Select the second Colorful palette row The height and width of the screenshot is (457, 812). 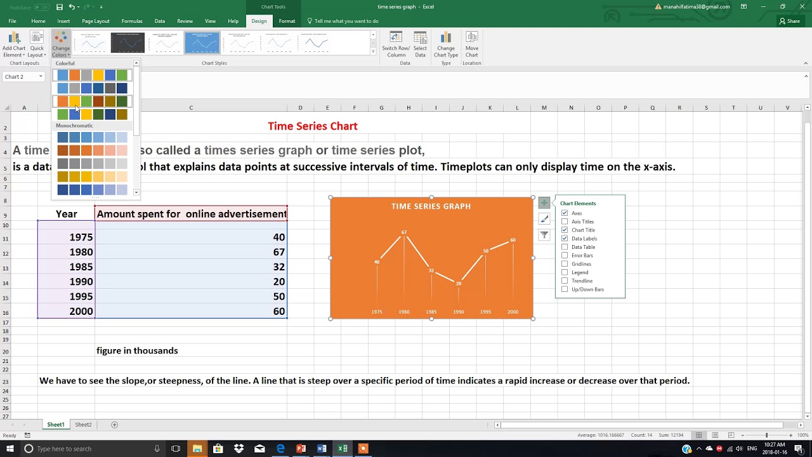(92, 88)
